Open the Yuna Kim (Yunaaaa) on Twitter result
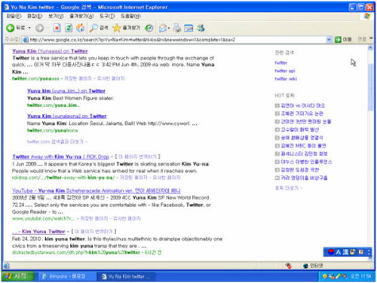This screenshot has height=283, width=377. (50, 51)
